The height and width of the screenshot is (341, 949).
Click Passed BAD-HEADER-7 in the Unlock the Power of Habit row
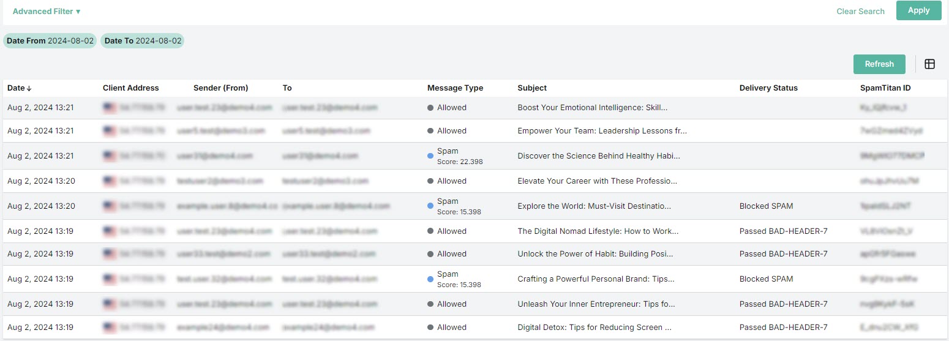click(784, 254)
